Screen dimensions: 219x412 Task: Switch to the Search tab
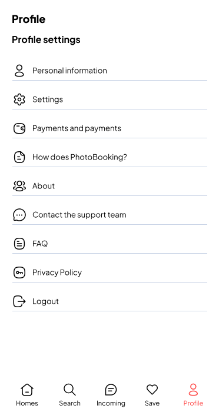point(69,395)
